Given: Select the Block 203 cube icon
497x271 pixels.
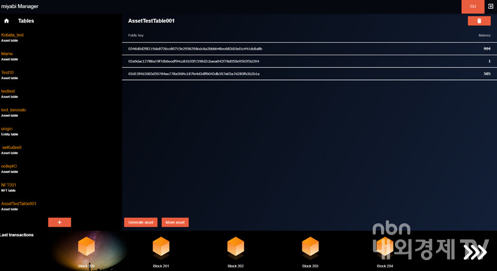Looking at the screenshot, I should pyautogui.click(x=310, y=247).
